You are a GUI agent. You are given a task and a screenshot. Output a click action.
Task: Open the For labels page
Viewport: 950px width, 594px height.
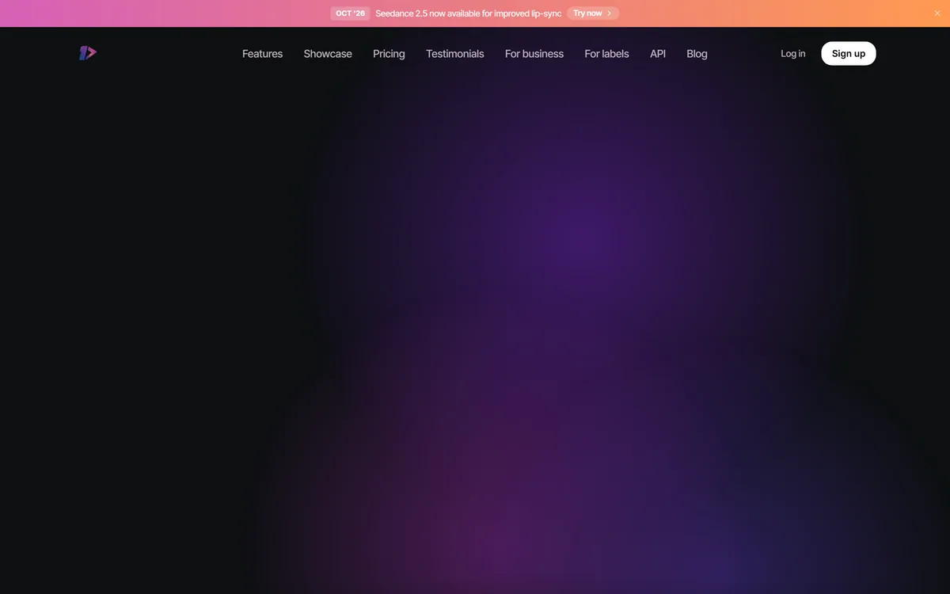tap(606, 54)
